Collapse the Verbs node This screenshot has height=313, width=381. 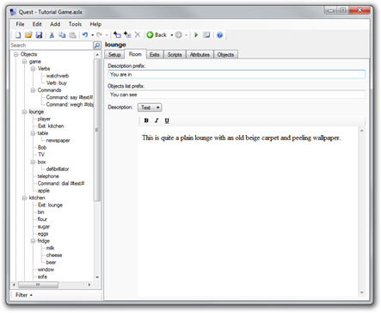tap(34, 69)
